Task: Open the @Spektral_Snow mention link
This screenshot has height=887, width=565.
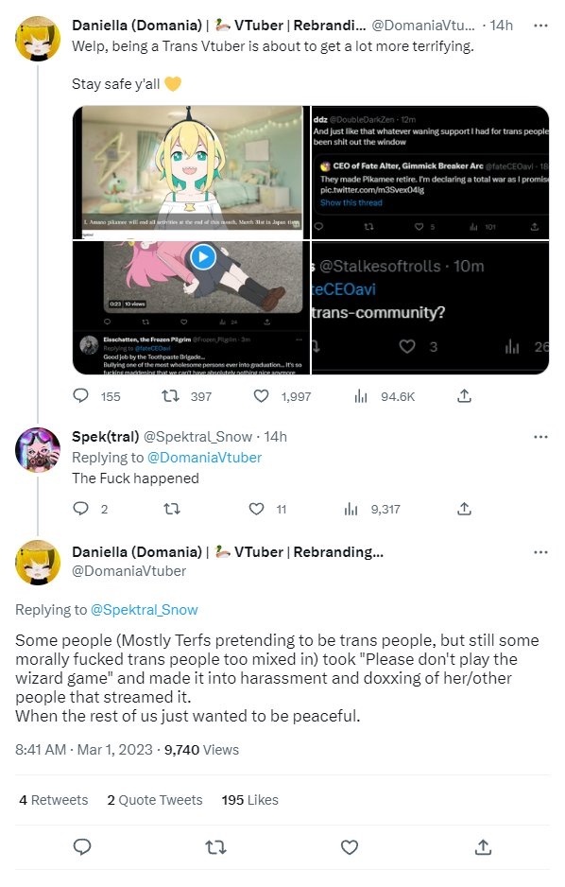Action: pyautogui.click(x=144, y=609)
